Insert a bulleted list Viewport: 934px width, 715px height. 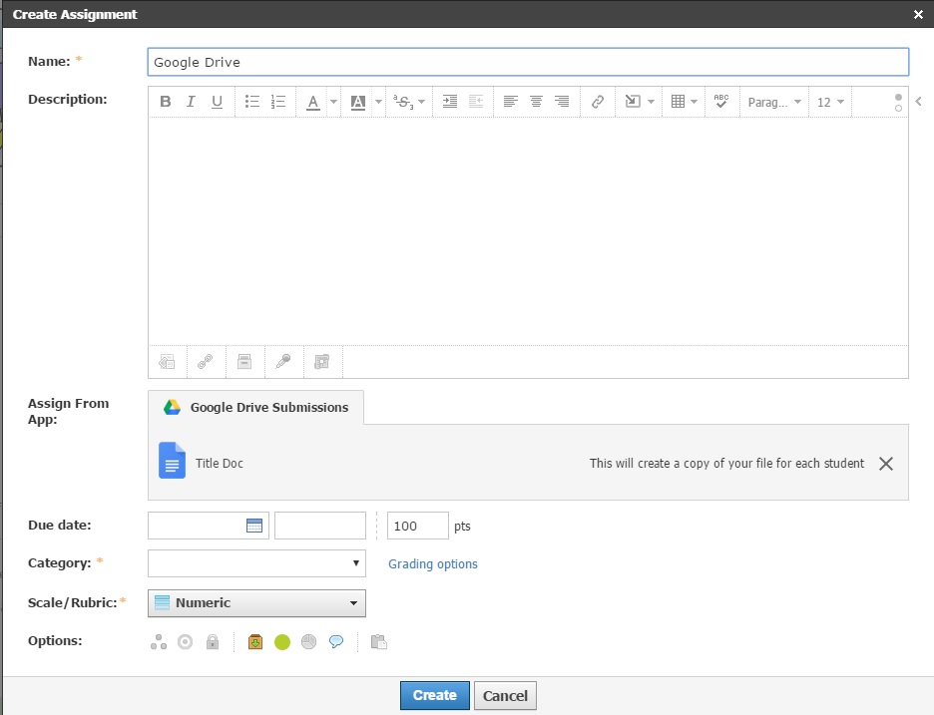coord(252,102)
